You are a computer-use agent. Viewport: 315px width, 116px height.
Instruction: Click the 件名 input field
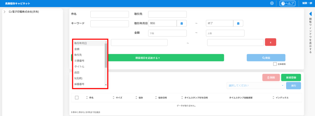[x=110, y=14]
